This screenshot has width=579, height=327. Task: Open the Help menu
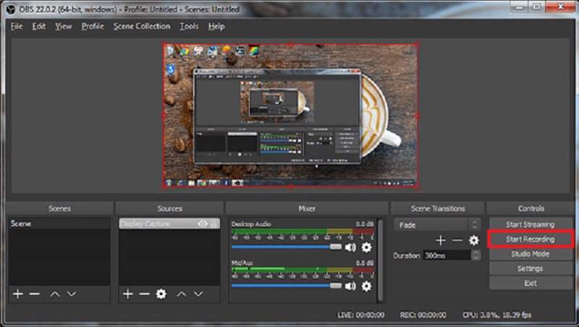[x=216, y=26]
